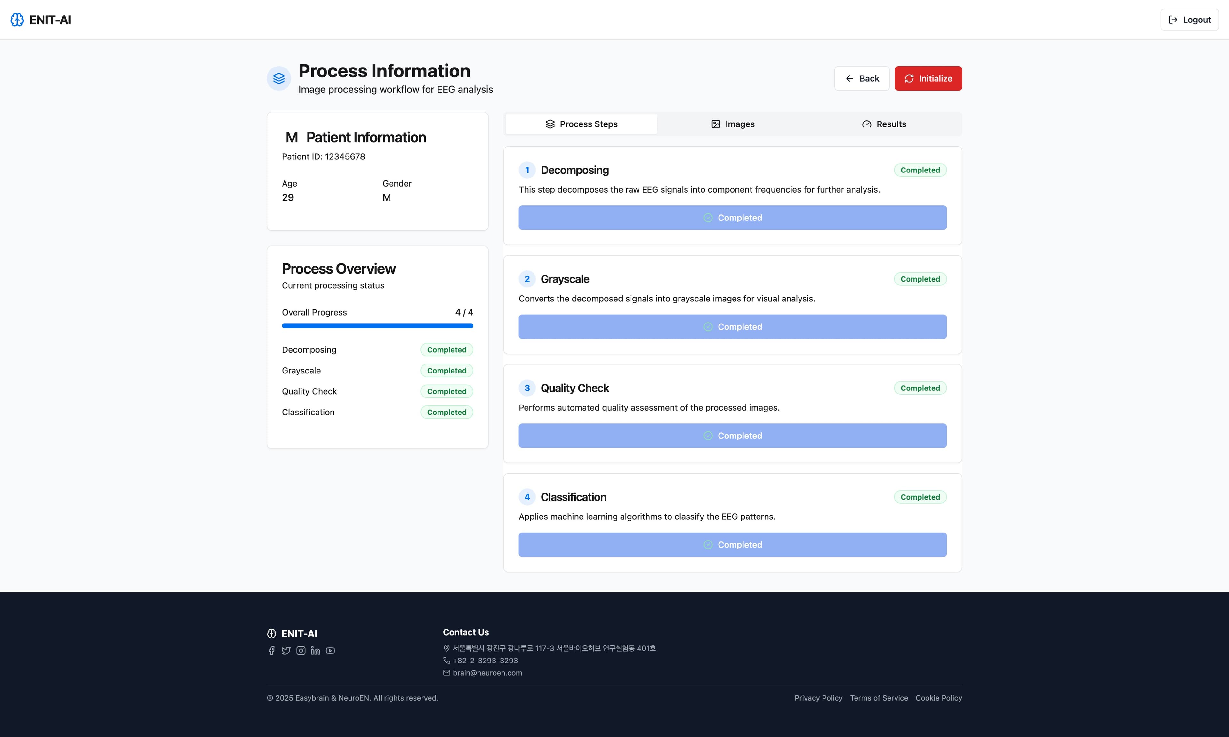The height and width of the screenshot is (737, 1229).
Task: Click Completed badge in Grayscale card header
Action: [x=920, y=279]
